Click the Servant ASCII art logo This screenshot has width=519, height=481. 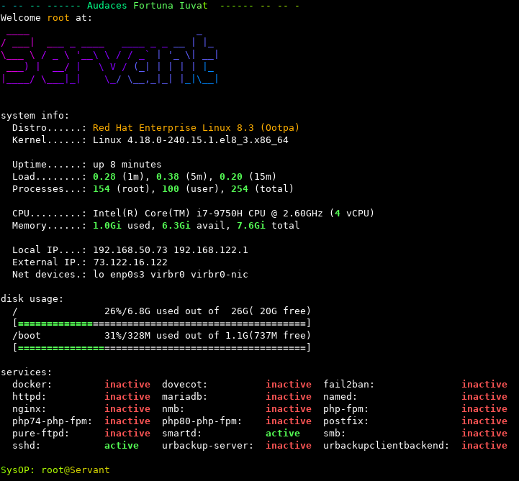[109, 59]
